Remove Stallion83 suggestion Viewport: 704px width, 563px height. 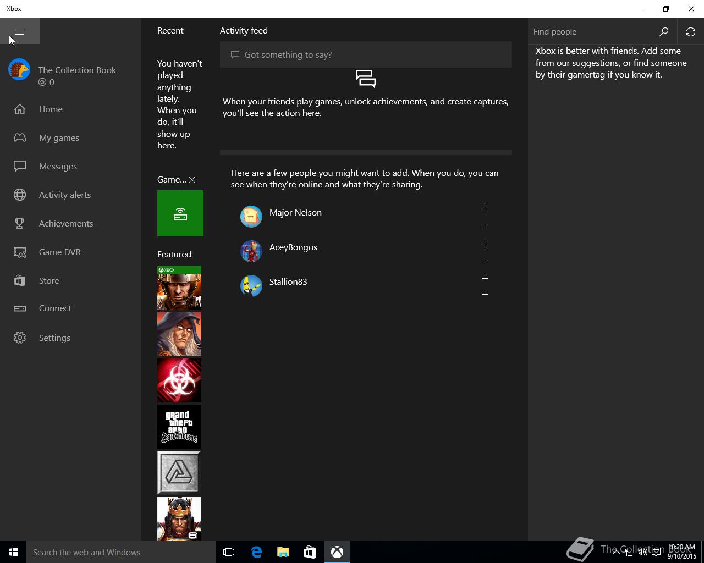[485, 294]
